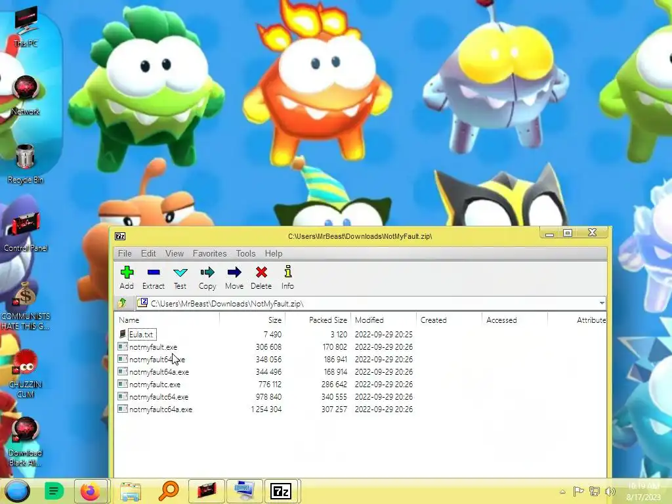Image resolution: width=672 pixels, height=504 pixels.
Task: Click the red Delete icon
Action: coord(261,278)
